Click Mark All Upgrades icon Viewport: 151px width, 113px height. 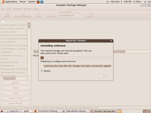pyautogui.click(x=23, y=14)
